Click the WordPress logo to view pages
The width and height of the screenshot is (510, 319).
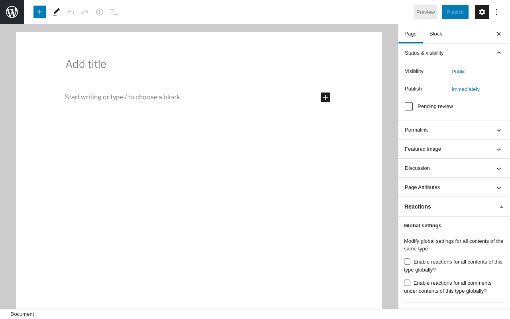pos(12,12)
